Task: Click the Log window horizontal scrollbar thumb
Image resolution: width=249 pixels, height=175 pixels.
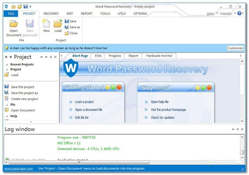Action: pos(79,162)
